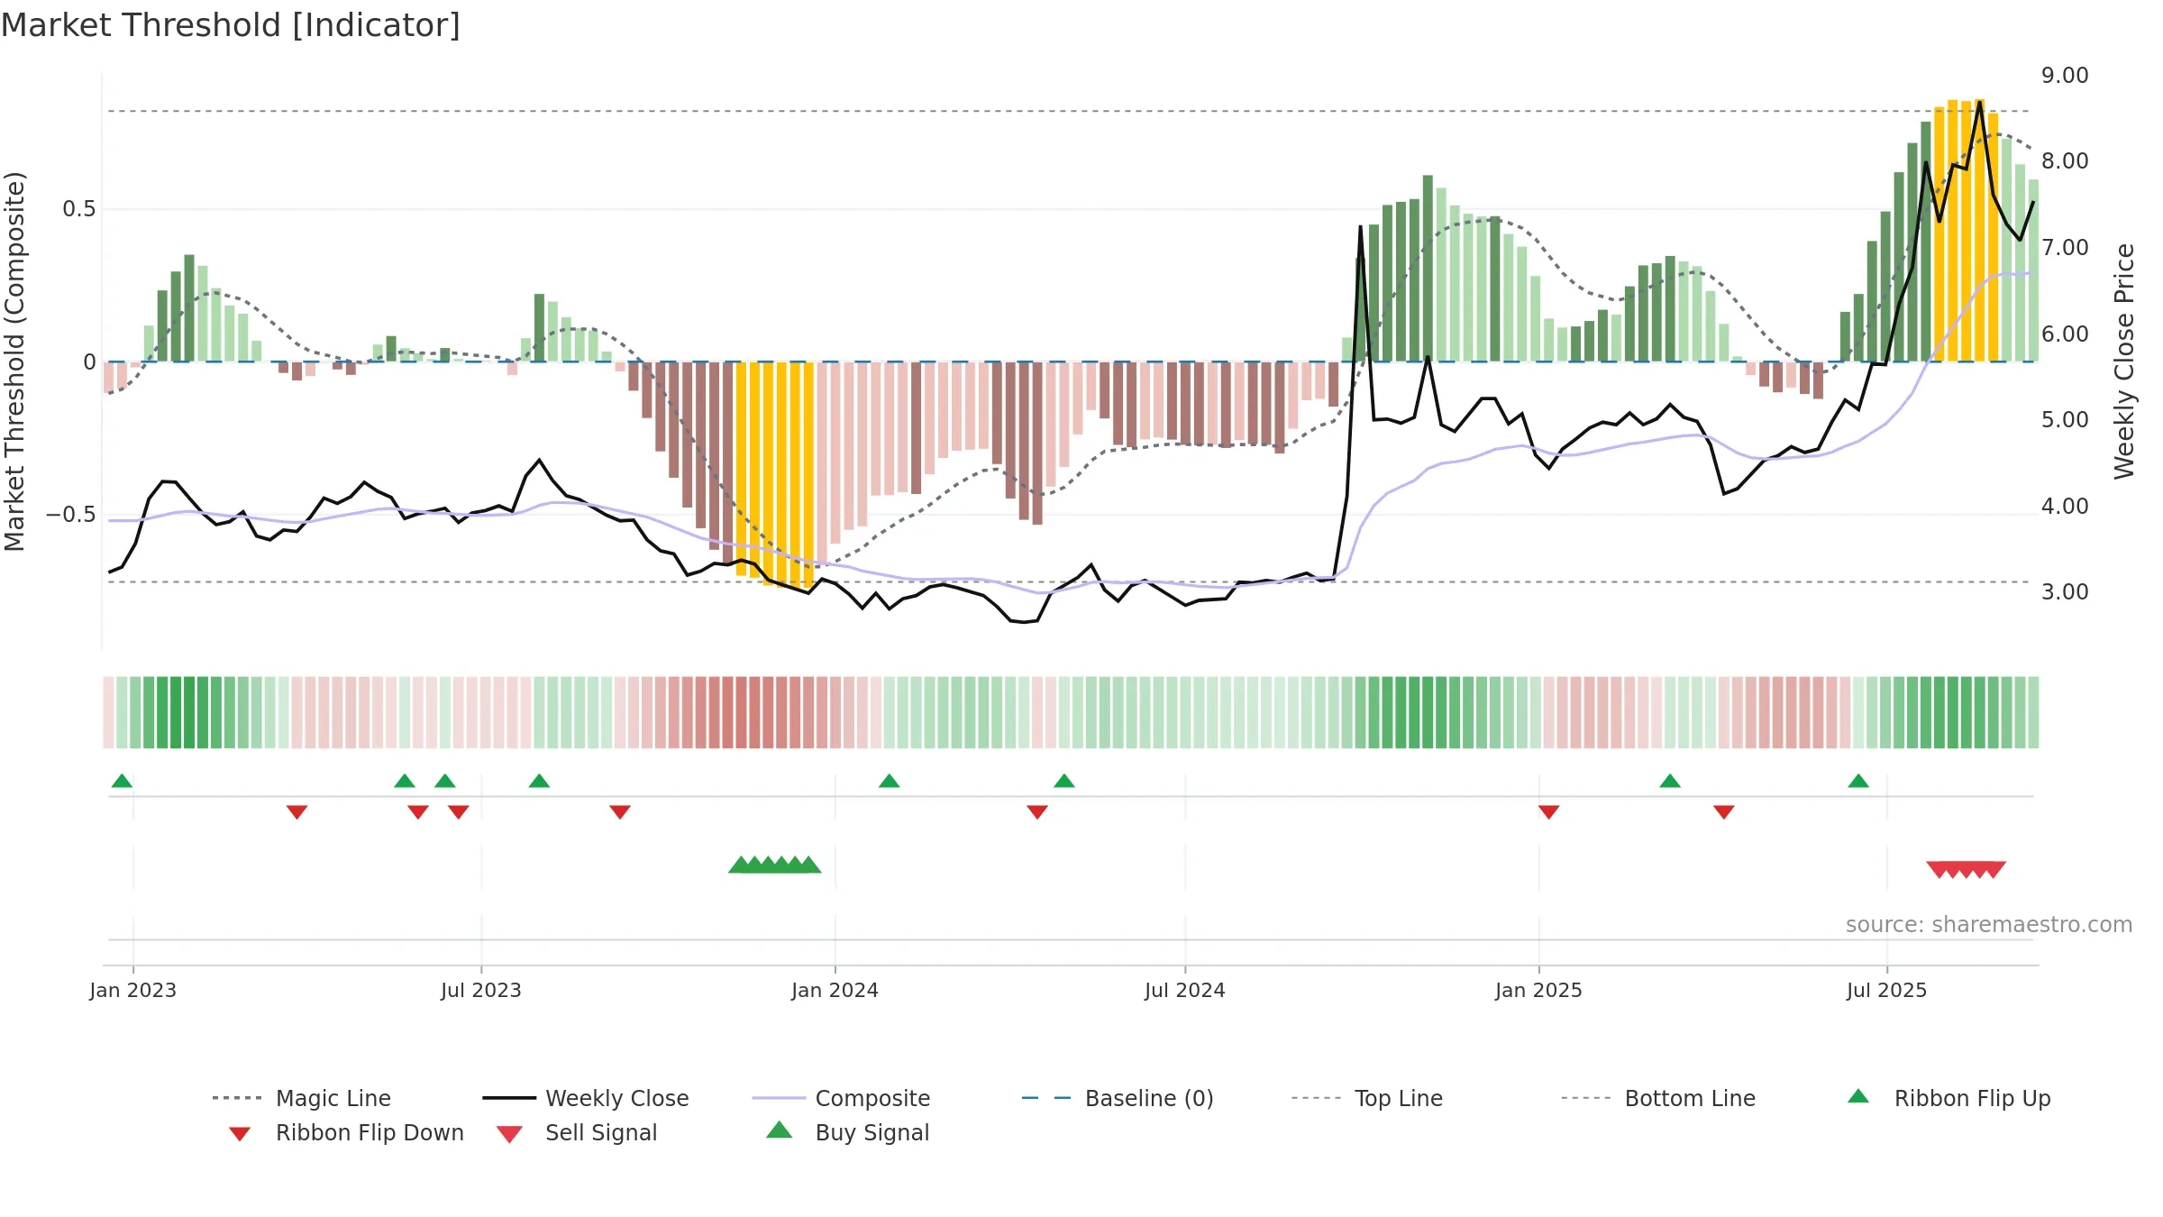Click the −0.5 tick on the left axis
The width and height of the screenshot is (2163, 1217).
[x=71, y=515]
